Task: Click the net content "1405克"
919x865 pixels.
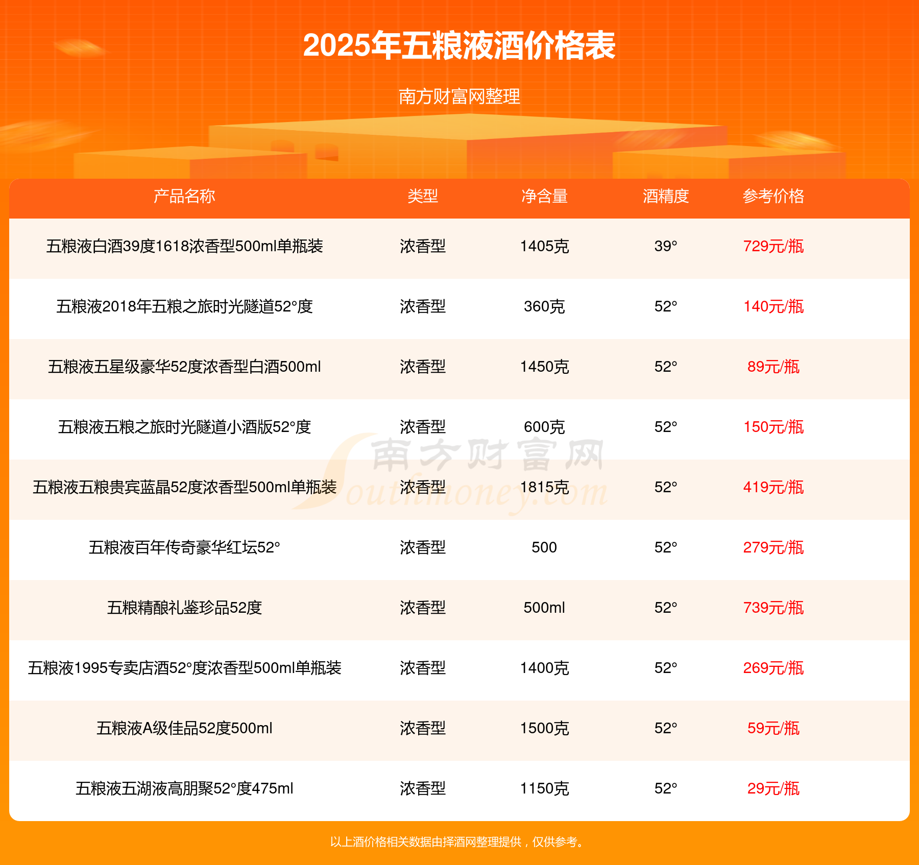Action: pos(544,246)
